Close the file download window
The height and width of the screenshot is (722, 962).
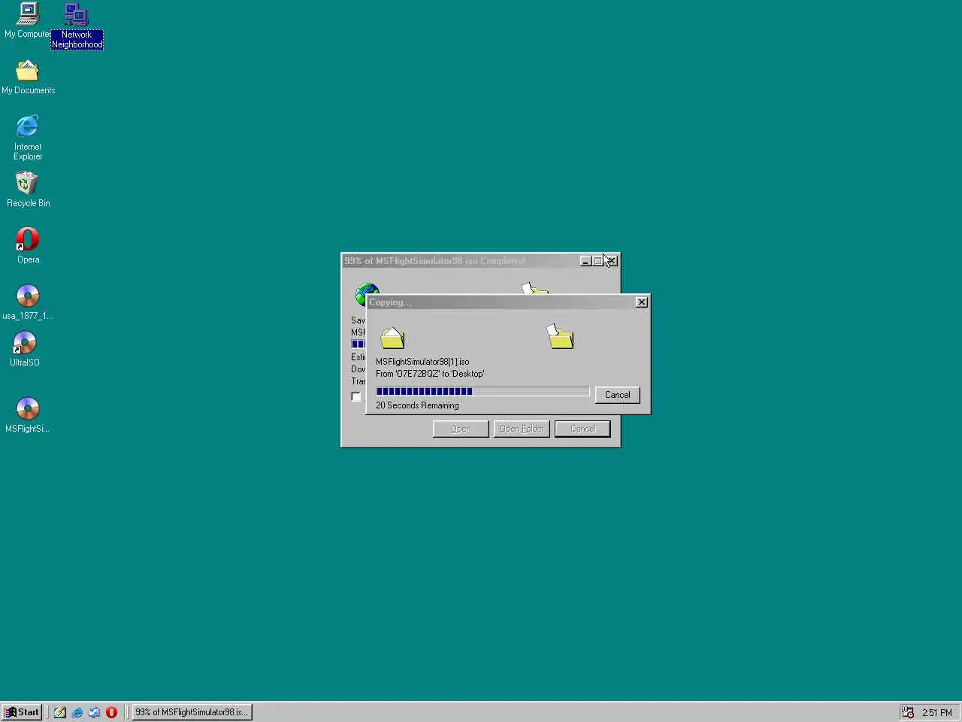pyautogui.click(x=612, y=261)
